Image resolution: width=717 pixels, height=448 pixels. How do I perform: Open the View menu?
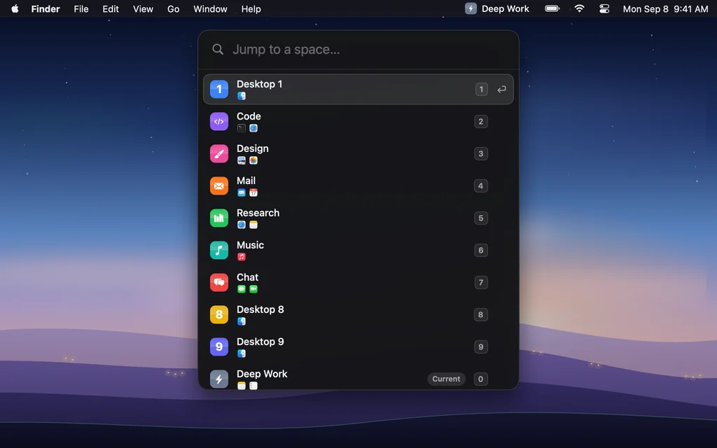tap(143, 8)
